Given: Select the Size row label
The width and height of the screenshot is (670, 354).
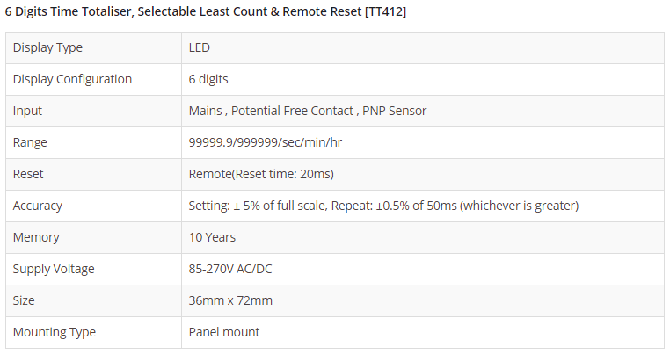Looking at the screenshot, I should click(x=24, y=300).
